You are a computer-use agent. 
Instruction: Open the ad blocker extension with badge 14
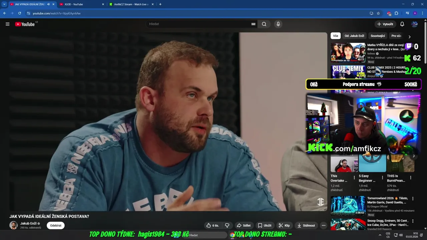389,13
